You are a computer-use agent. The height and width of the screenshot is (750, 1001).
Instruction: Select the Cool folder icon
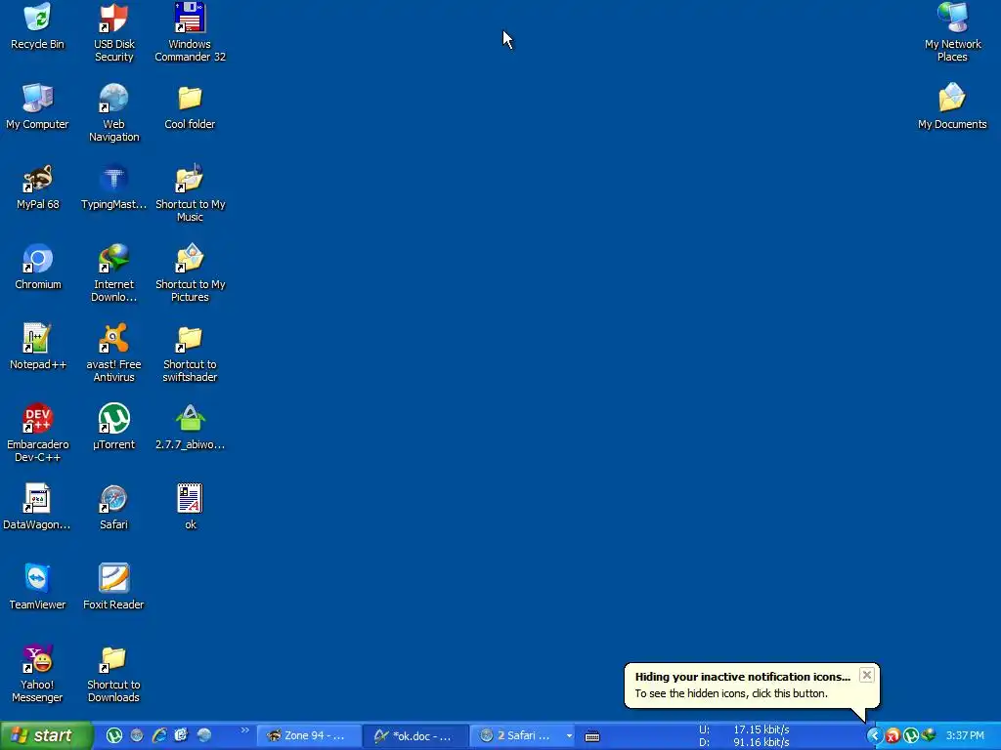(x=190, y=106)
